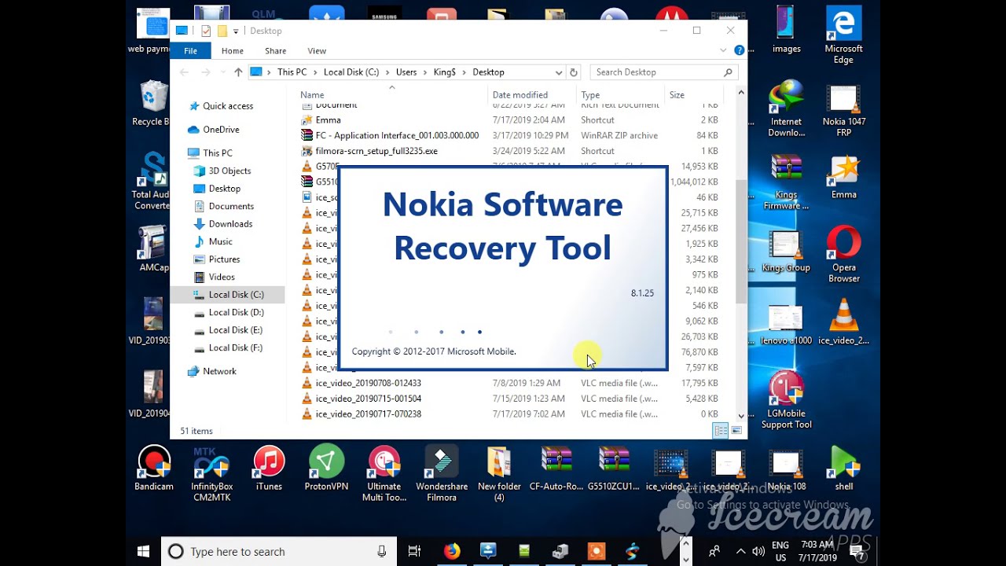Image resolution: width=1006 pixels, height=566 pixels.
Task: Select the G5510ZCU1 archive on desktop
Action: pyautogui.click(x=614, y=469)
